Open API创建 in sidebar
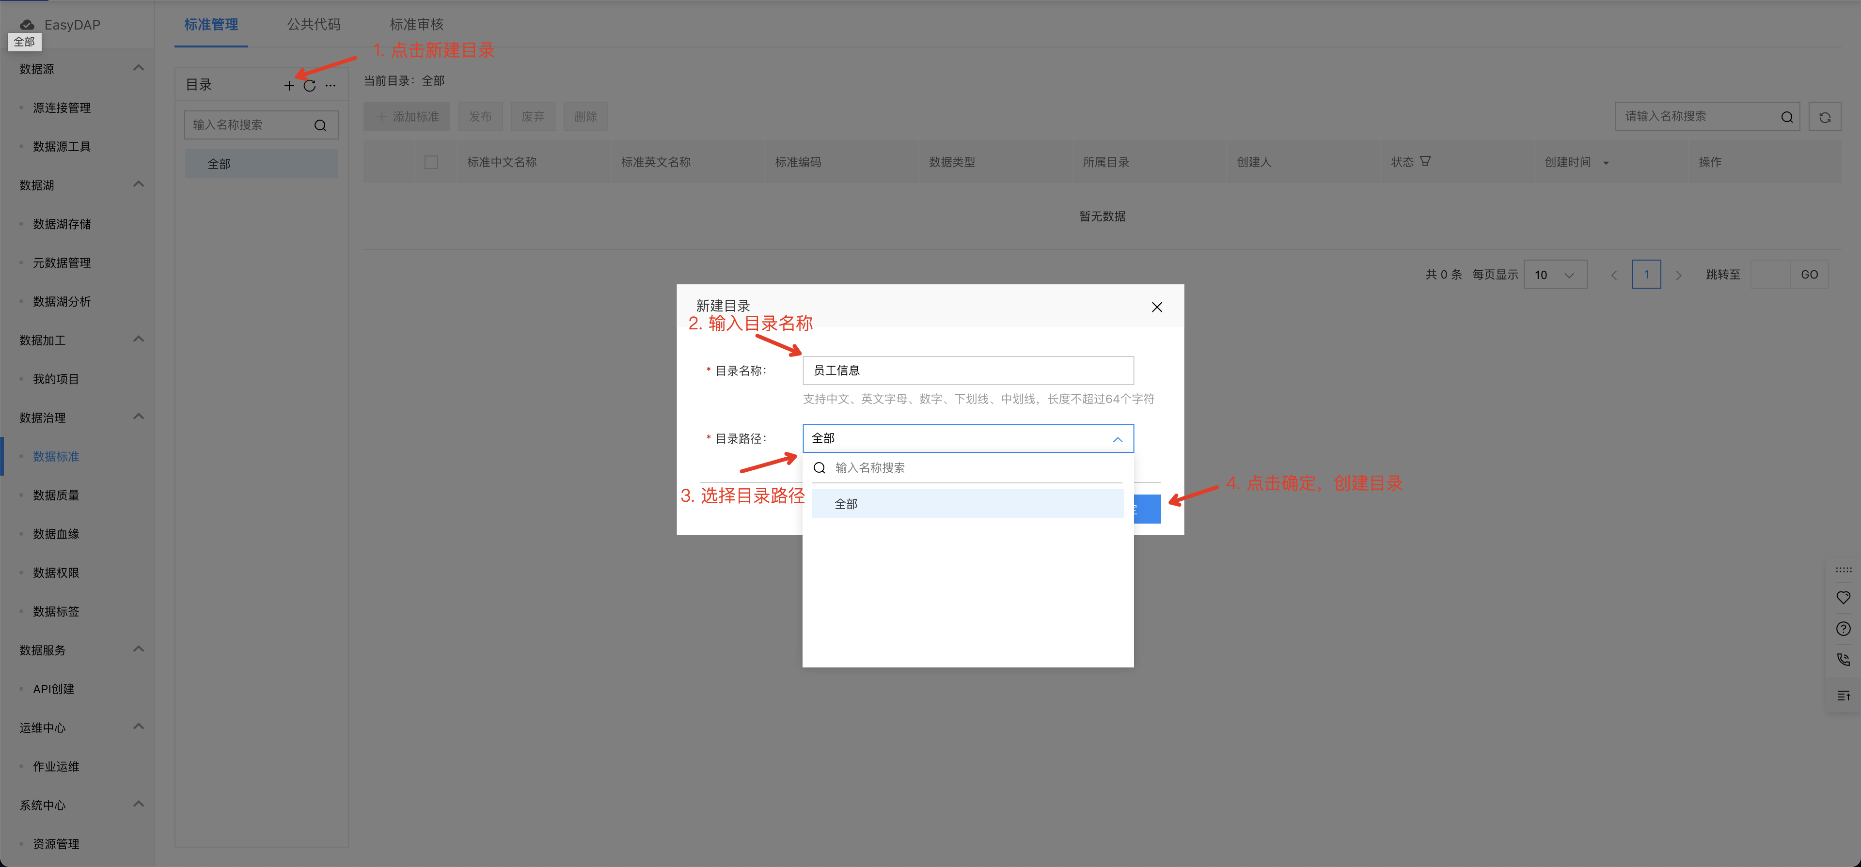 (54, 689)
